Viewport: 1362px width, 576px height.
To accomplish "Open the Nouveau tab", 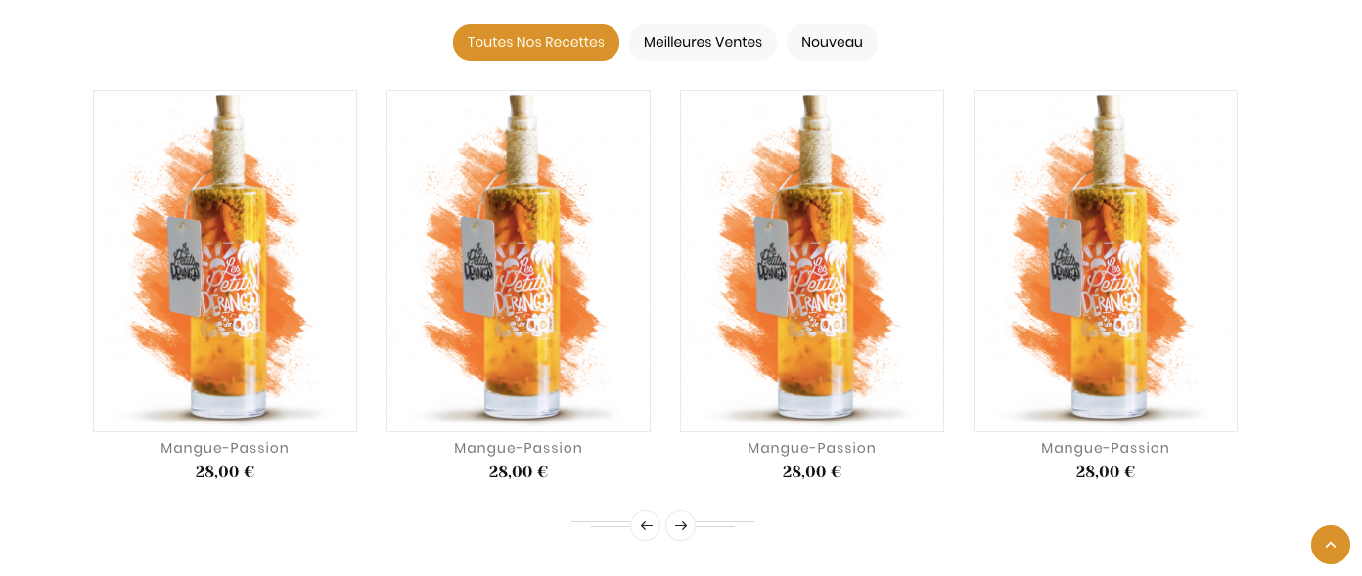I will coord(832,42).
